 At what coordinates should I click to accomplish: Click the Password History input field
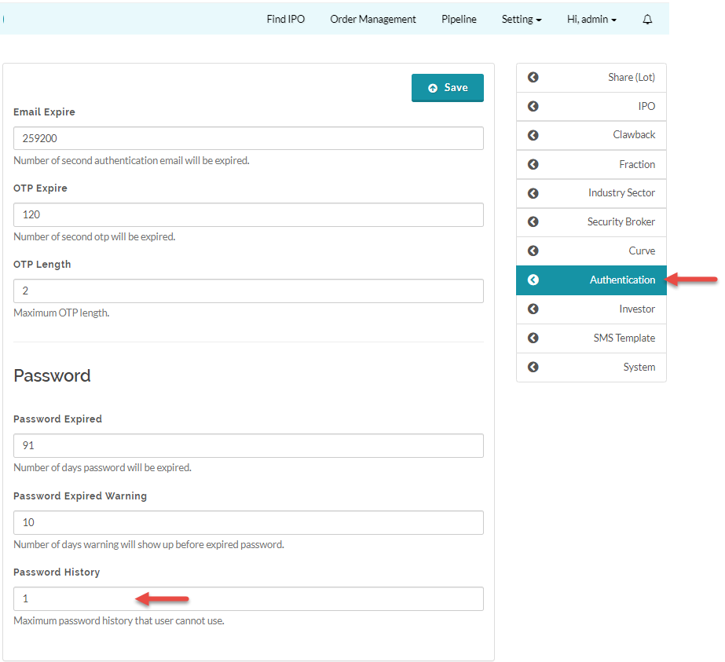click(x=248, y=598)
